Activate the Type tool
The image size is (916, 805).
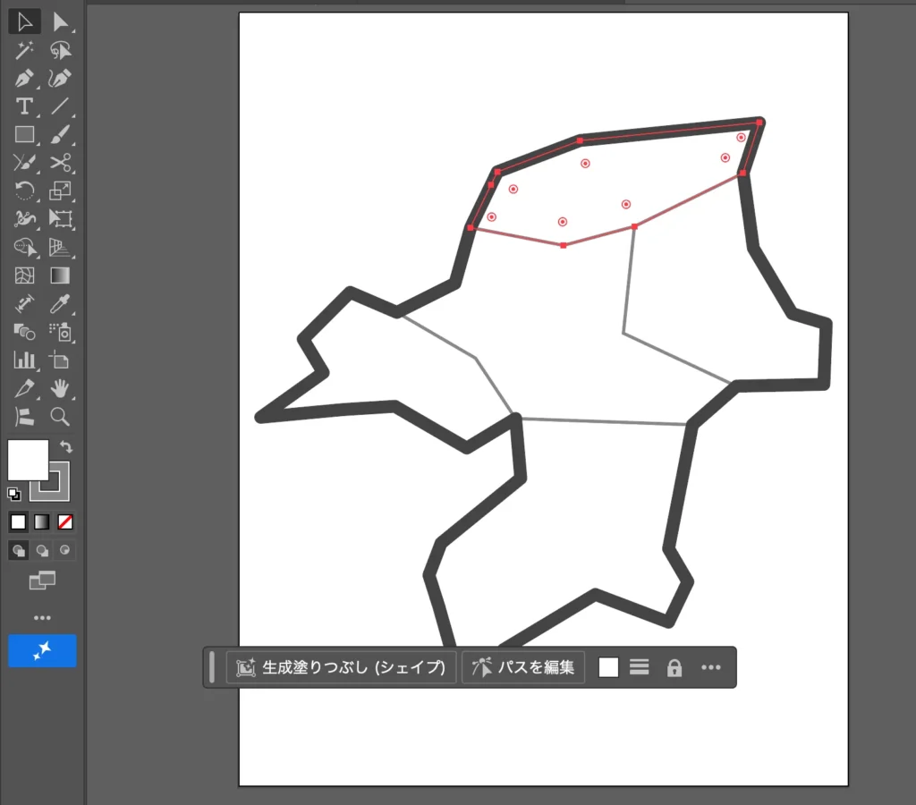point(24,107)
